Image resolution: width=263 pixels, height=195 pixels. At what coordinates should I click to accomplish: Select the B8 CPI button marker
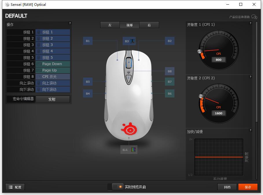pyautogui.click(x=170, y=71)
